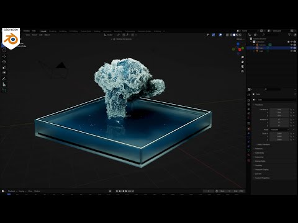Hide Light in viewport via eye icon
Screen dimensions: 298x223
291,51
